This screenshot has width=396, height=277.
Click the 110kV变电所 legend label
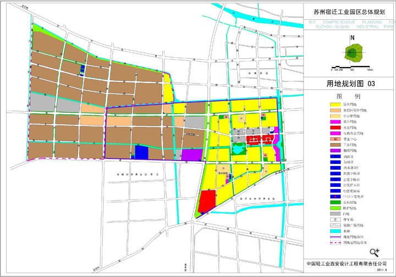tap(353, 197)
